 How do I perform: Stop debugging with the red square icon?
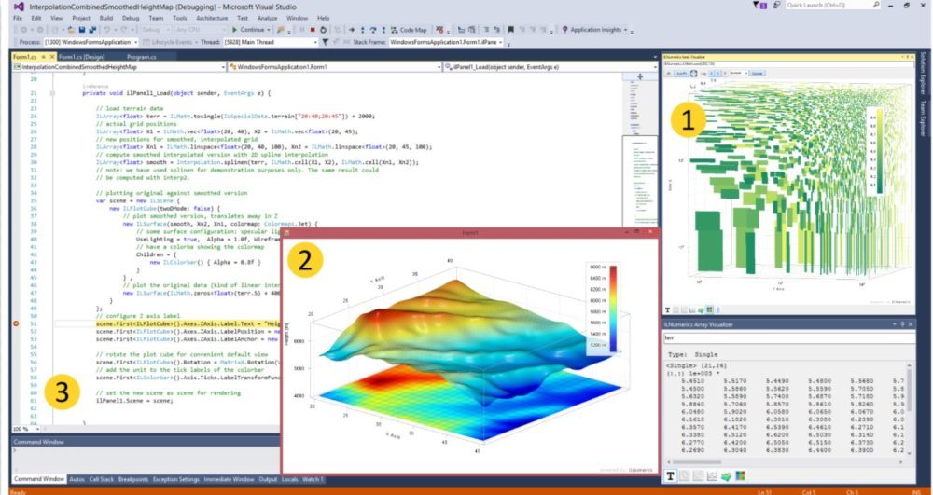[x=311, y=30]
